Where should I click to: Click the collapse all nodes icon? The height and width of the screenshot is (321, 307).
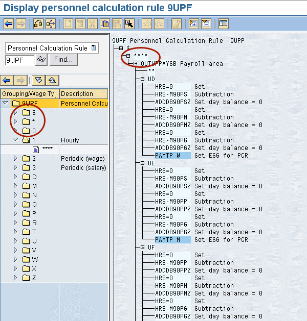pyautogui.click(x=52, y=80)
